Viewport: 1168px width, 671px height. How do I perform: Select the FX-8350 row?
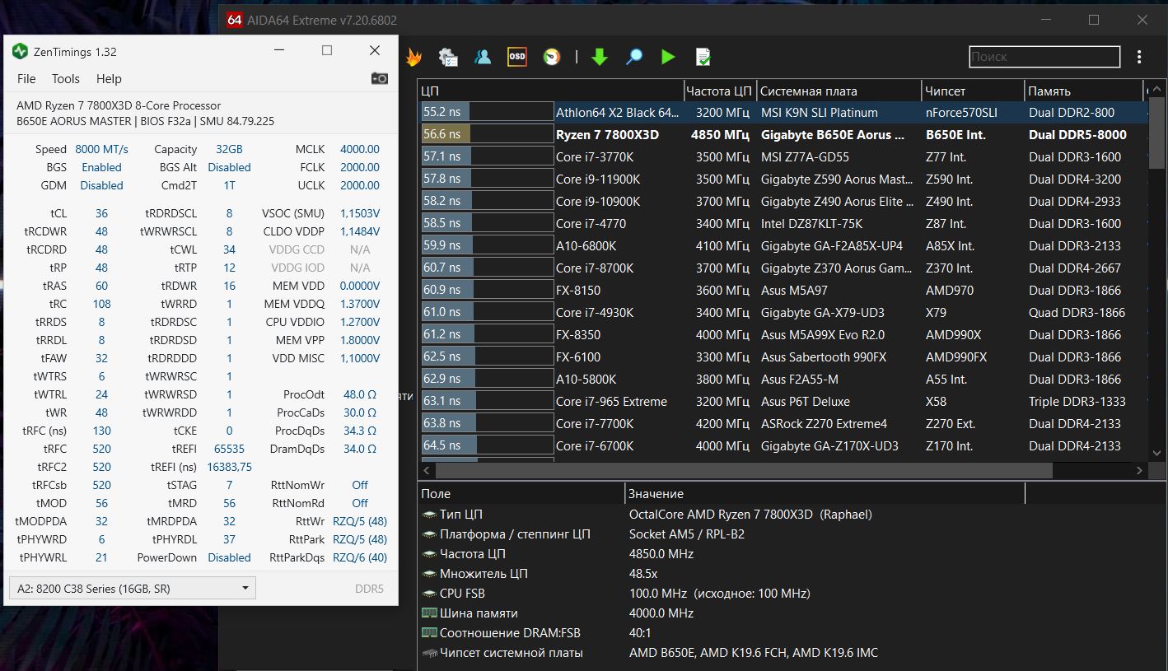tap(783, 335)
